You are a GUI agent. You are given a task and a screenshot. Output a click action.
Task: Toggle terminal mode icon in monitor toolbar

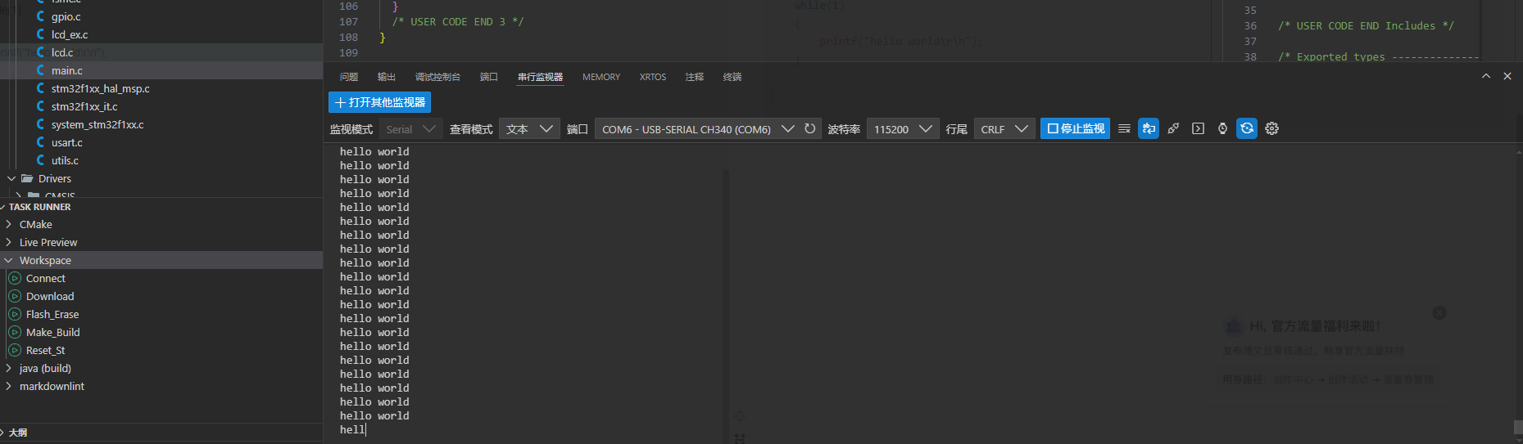1198,128
